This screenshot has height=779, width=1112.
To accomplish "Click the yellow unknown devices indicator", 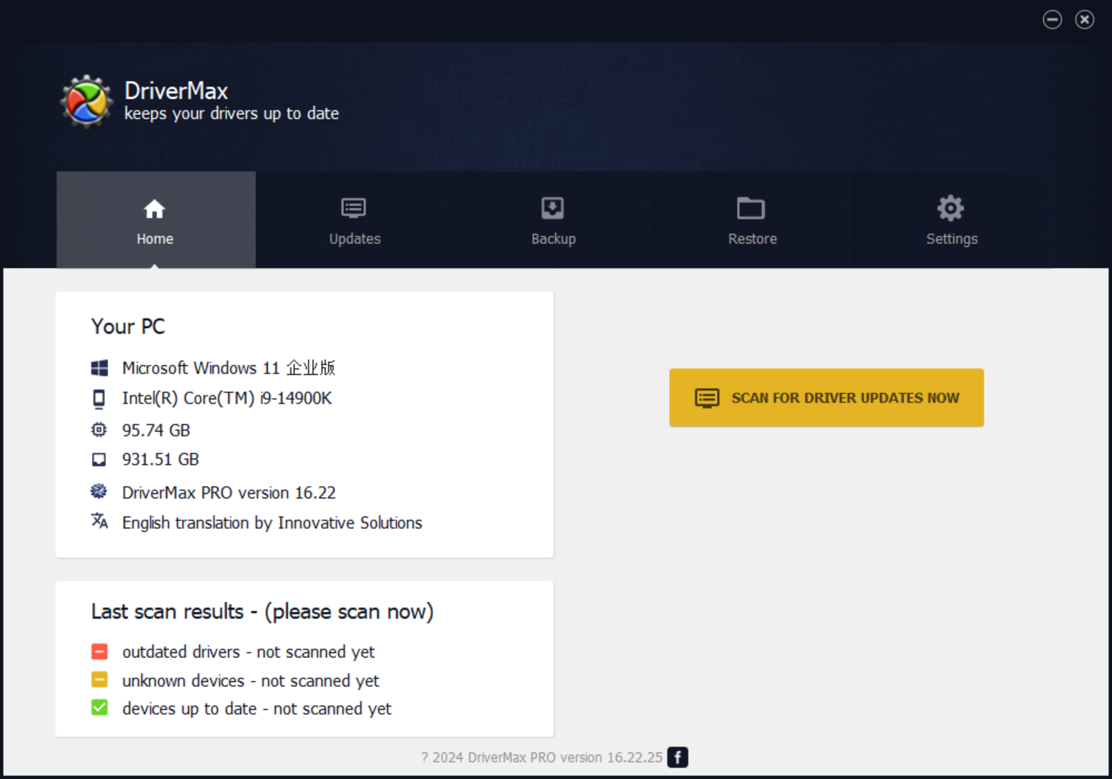I will tap(99, 679).
